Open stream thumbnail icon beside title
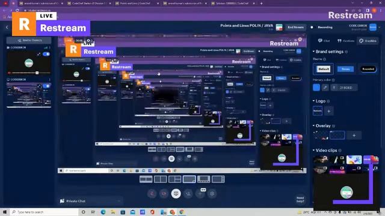385x216 pixels. [279, 27]
